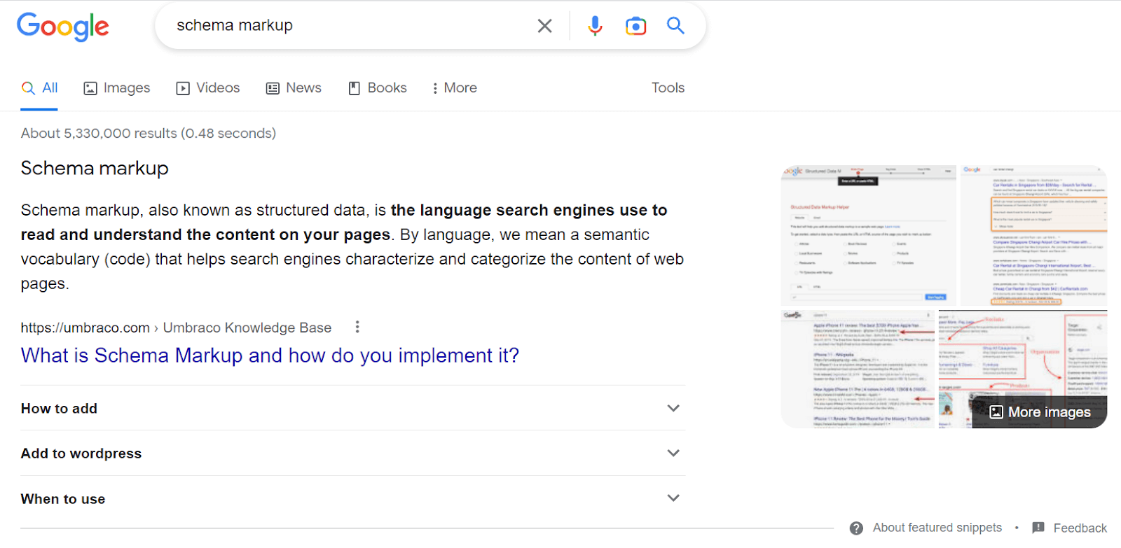Open the News tab
The image size is (1121, 548).
point(294,88)
